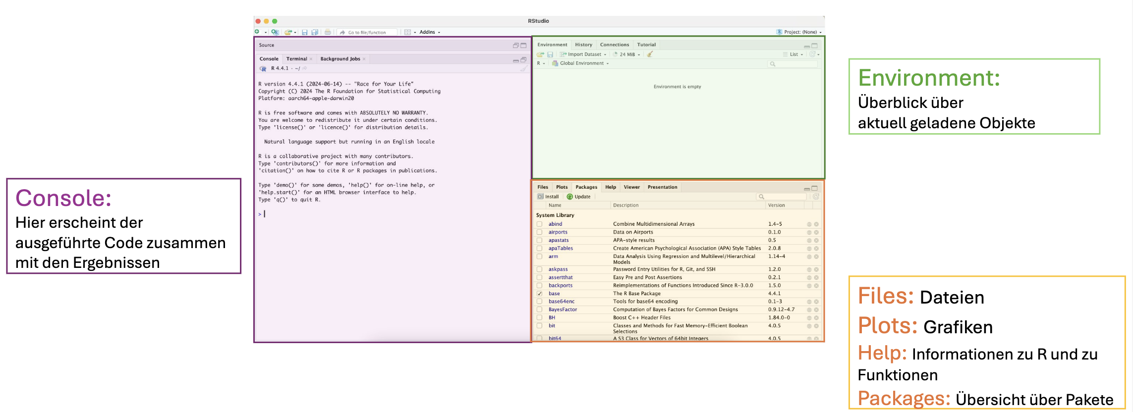Click the create new project icon
The height and width of the screenshot is (412, 1133).
click(275, 32)
